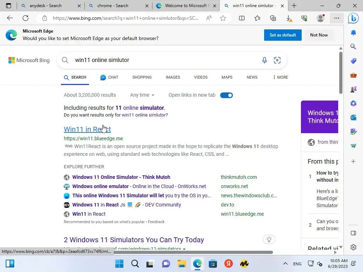This screenshot has width=363, height=272.
Task: Open the tab actions menu icon
Action: click(9, 6)
